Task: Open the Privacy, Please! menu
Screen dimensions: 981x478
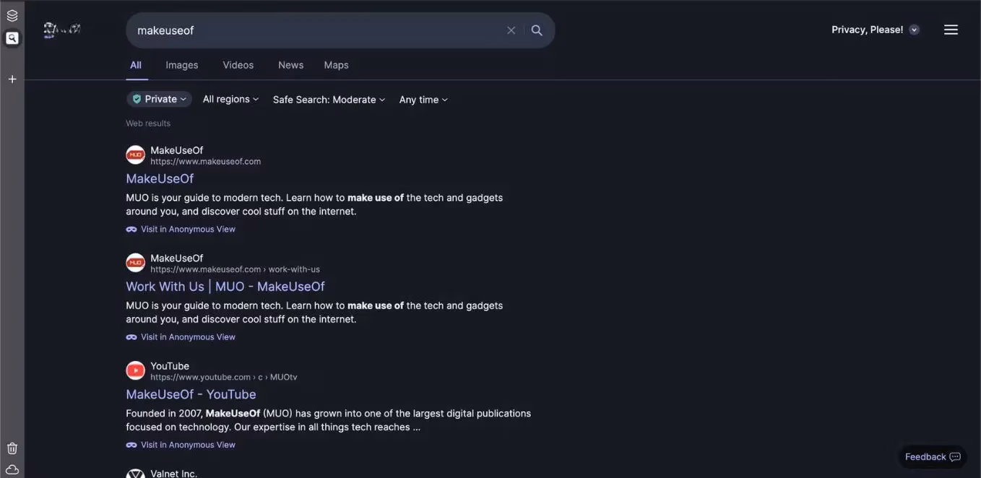Action: 875,30
